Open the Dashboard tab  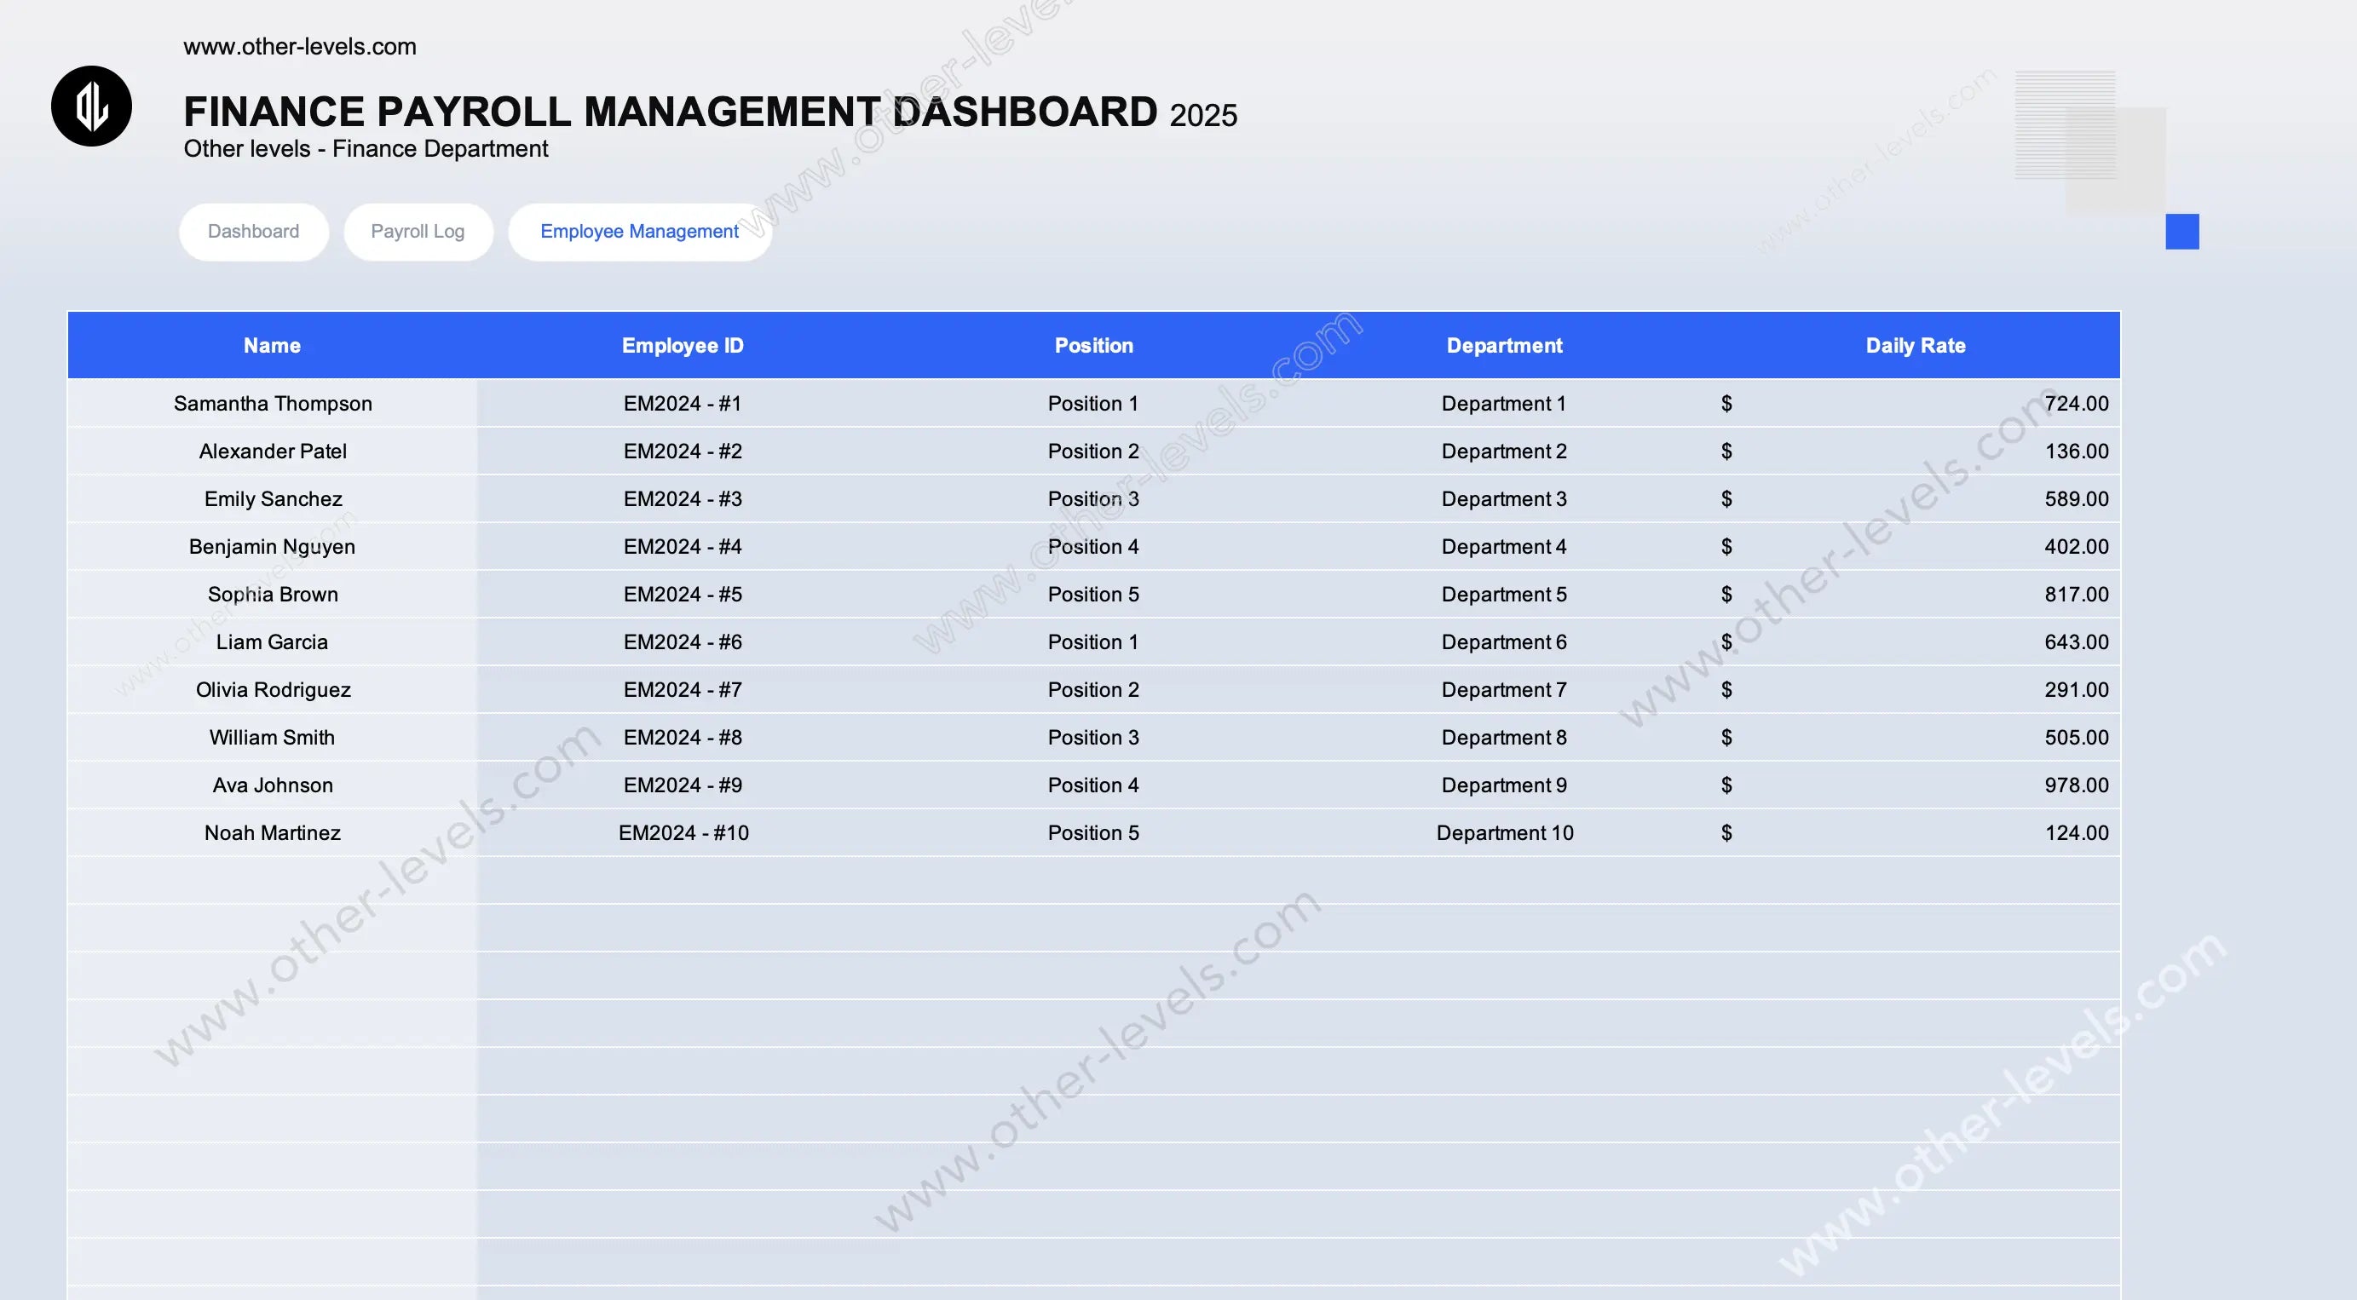click(x=253, y=232)
